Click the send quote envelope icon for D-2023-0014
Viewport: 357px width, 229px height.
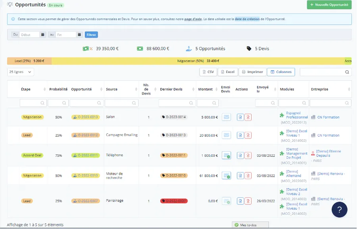[226, 117]
